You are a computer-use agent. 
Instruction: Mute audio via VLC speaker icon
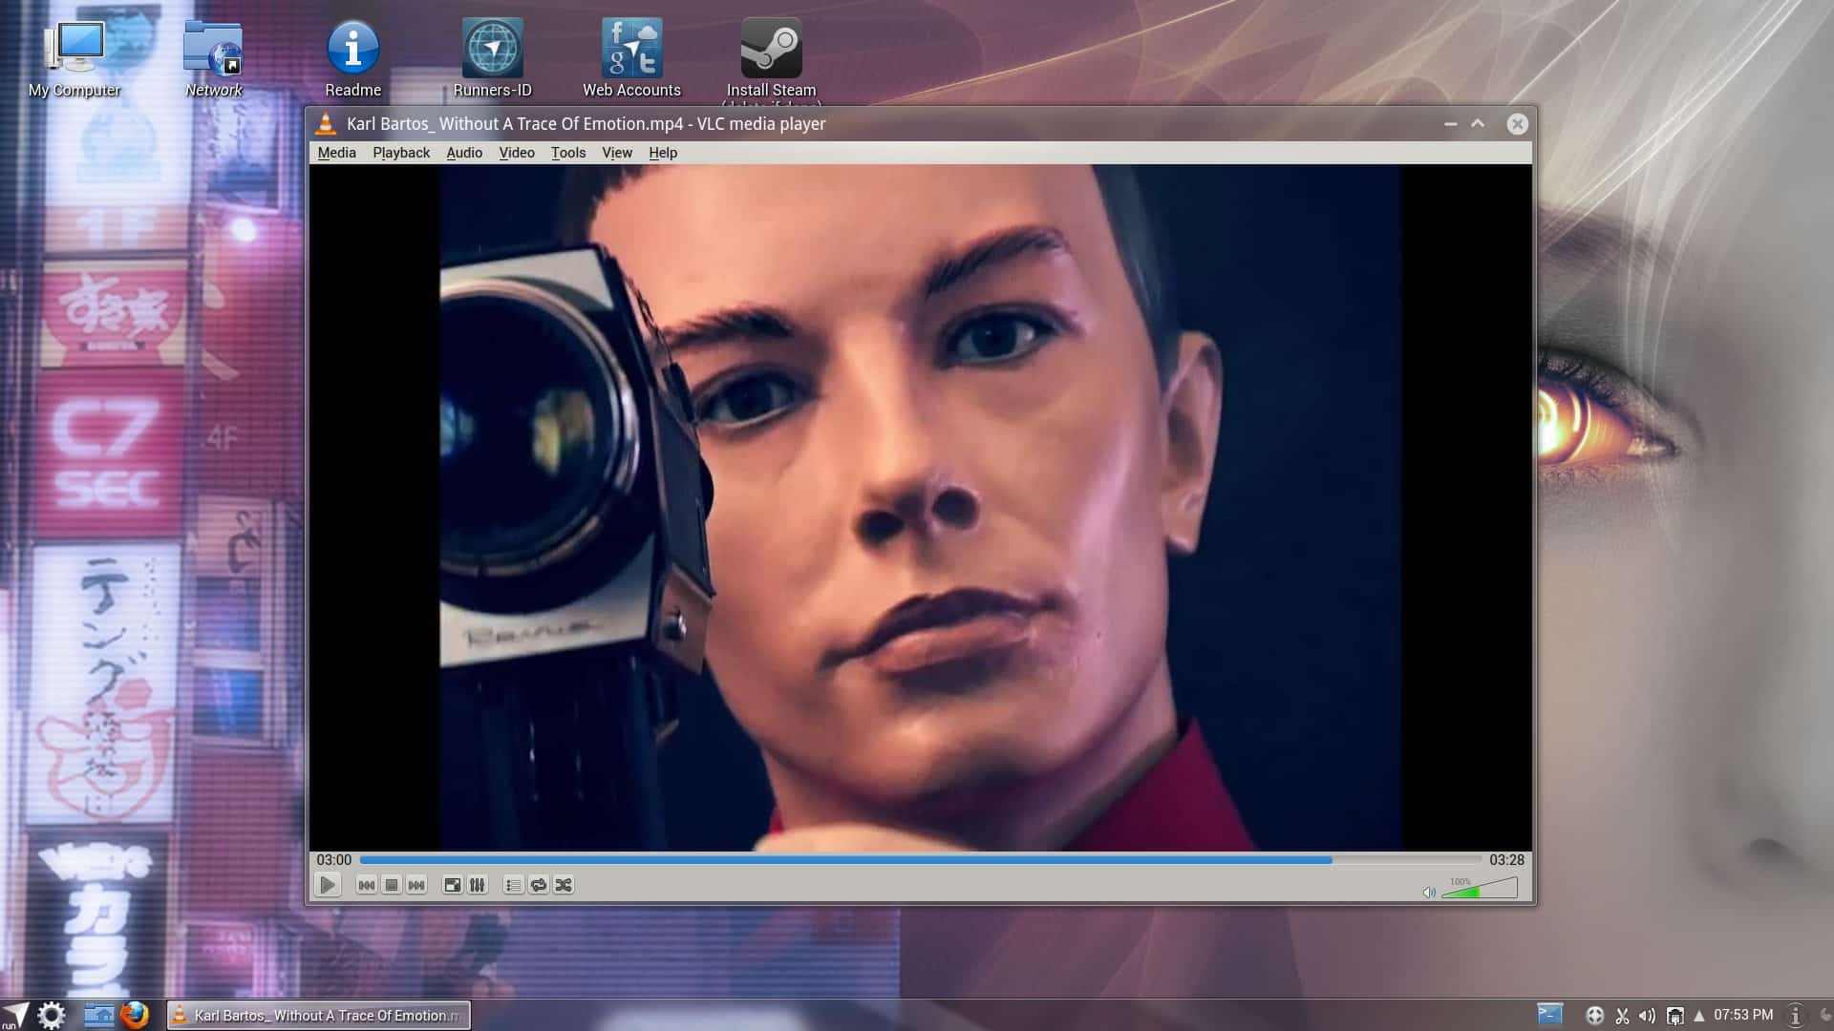coord(1429,893)
